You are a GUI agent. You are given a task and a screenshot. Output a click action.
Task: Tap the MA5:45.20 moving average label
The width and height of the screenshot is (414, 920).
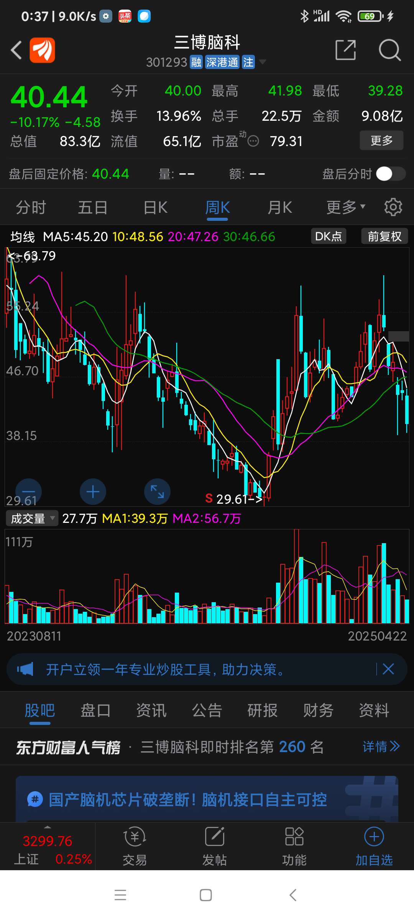[76, 237]
